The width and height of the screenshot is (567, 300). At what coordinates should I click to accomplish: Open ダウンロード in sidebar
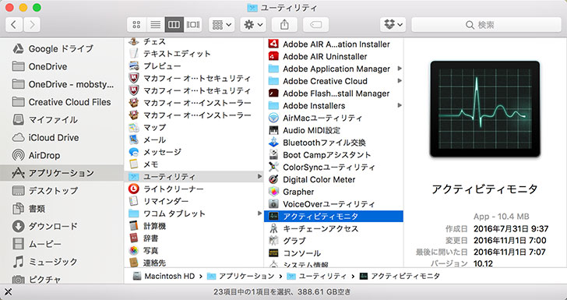pos(62,226)
